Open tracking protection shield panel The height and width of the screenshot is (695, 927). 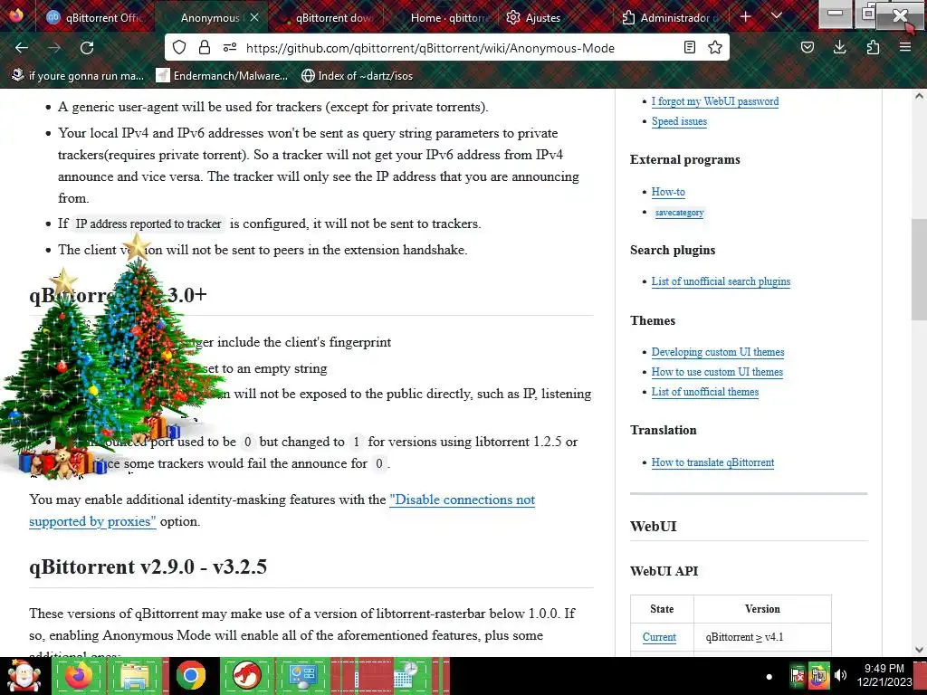point(179,47)
